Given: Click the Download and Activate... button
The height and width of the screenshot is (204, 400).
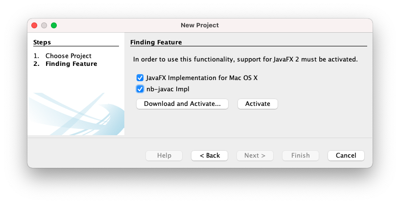Looking at the screenshot, I should [182, 104].
